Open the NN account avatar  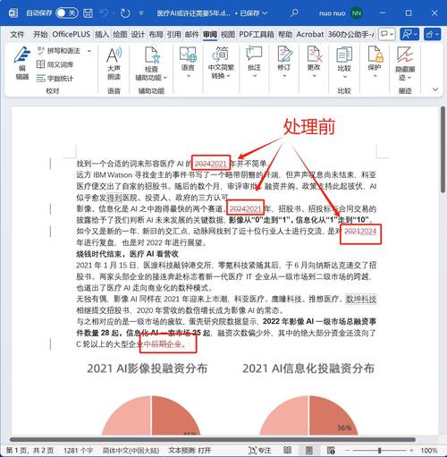[x=357, y=13]
